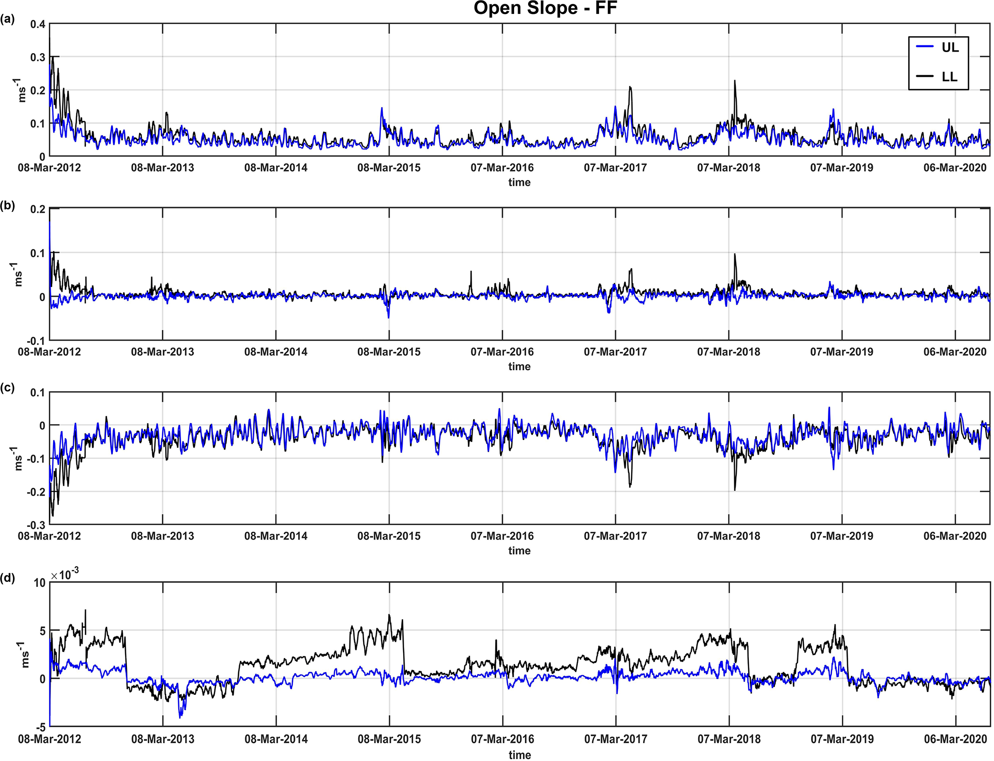Click the -0.3 y-axis tick on panel (c)

coord(36,525)
